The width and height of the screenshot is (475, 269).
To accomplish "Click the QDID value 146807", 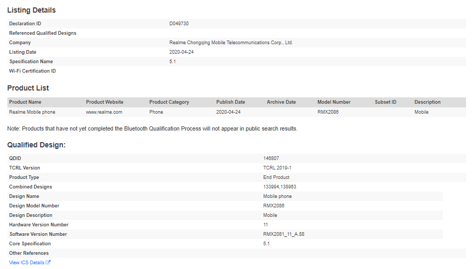I will [x=271, y=158].
